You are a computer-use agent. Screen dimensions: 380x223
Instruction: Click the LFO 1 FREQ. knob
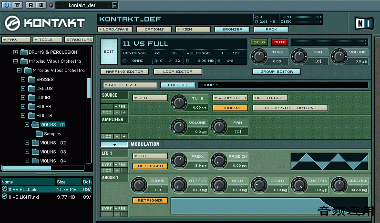pyautogui.click(x=179, y=160)
